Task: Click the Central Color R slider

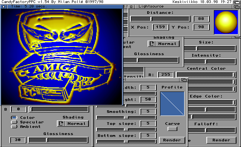Action: coord(206,75)
